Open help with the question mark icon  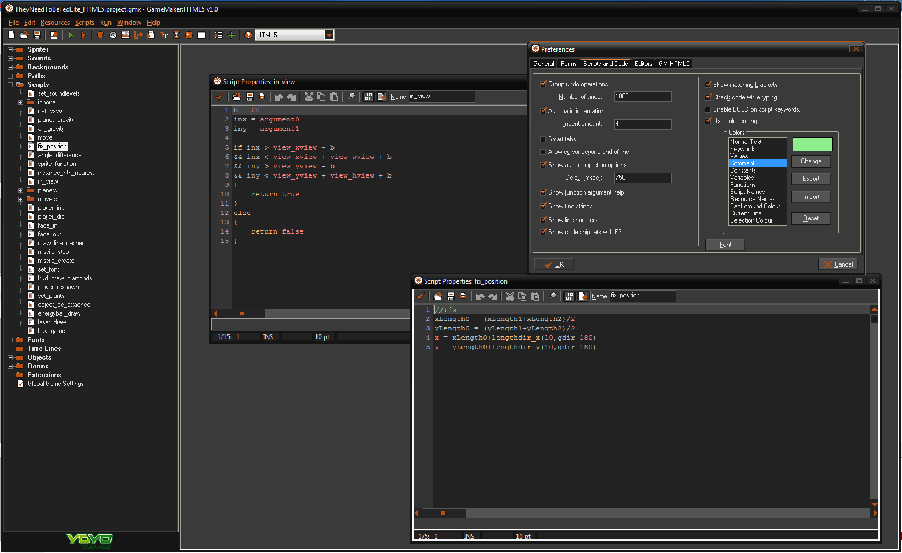248,35
